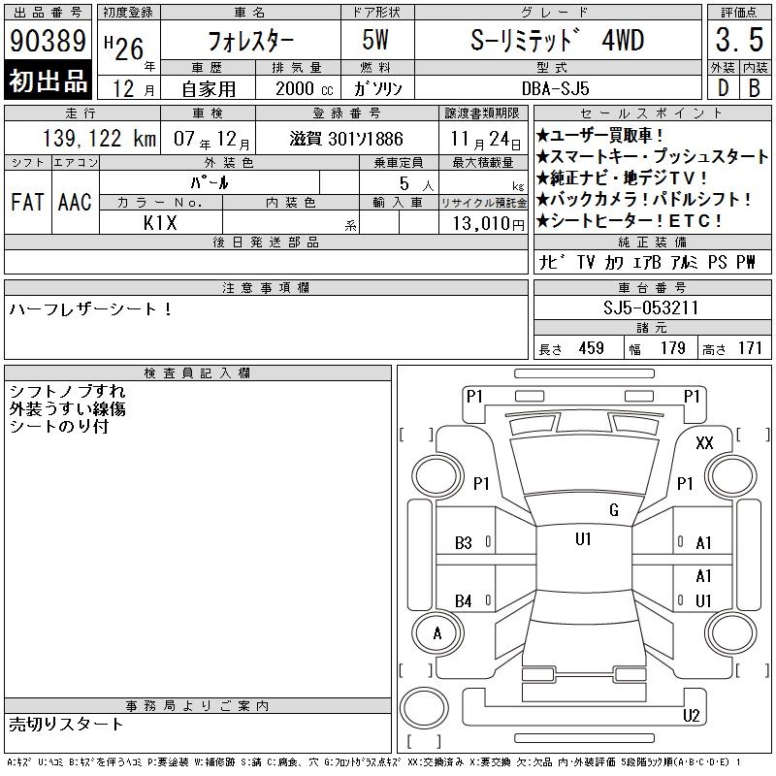Select the exterior grade D
The width and height of the screenshot is (776, 776).
tap(723, 88)
